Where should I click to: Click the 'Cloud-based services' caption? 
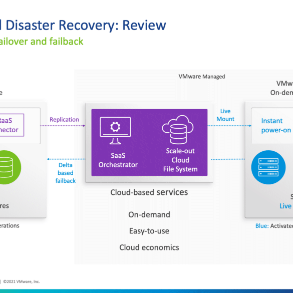coord(149,192)
